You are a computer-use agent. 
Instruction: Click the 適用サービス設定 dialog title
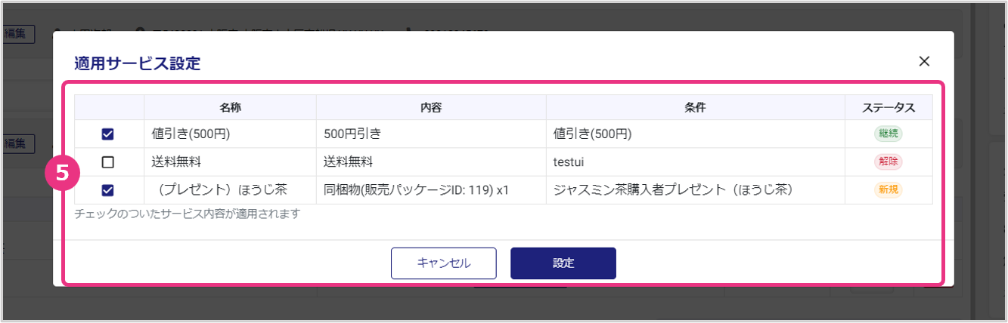pos(137,63)
